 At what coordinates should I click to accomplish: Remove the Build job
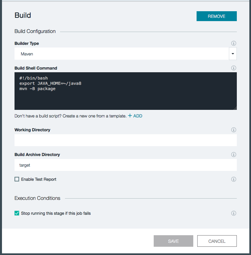point(216,16)
